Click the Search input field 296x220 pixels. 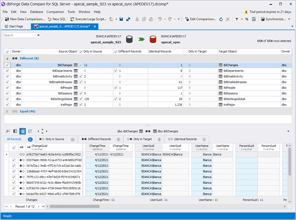[x=20, y=36]
